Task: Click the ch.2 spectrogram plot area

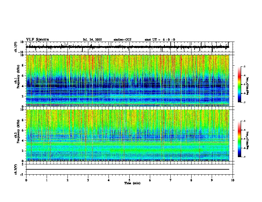Action: point(127,135)
